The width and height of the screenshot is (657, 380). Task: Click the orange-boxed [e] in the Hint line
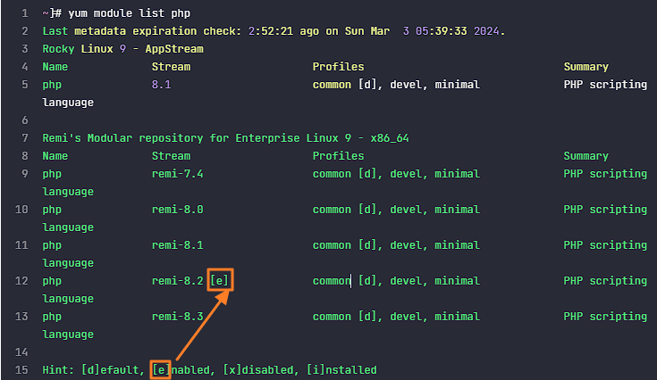pyautogui.click(x=161, y=370)
